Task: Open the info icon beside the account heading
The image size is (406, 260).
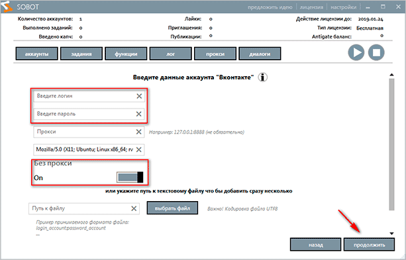Action: (263, 77)
